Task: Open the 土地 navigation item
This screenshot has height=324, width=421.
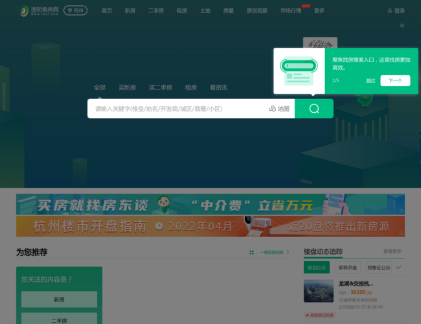Action: pos(205,11)
